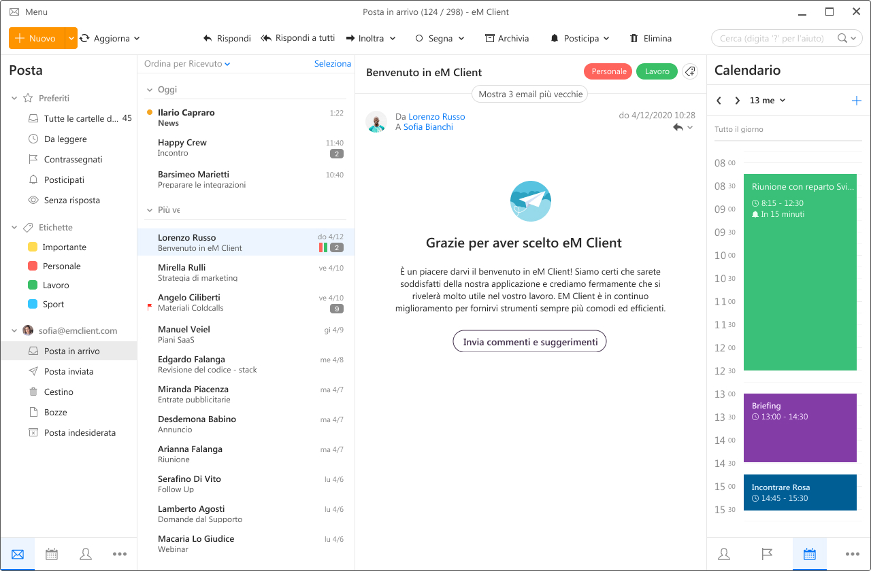Switch to Calendar view in left bottom bar

tap(52, 554)
